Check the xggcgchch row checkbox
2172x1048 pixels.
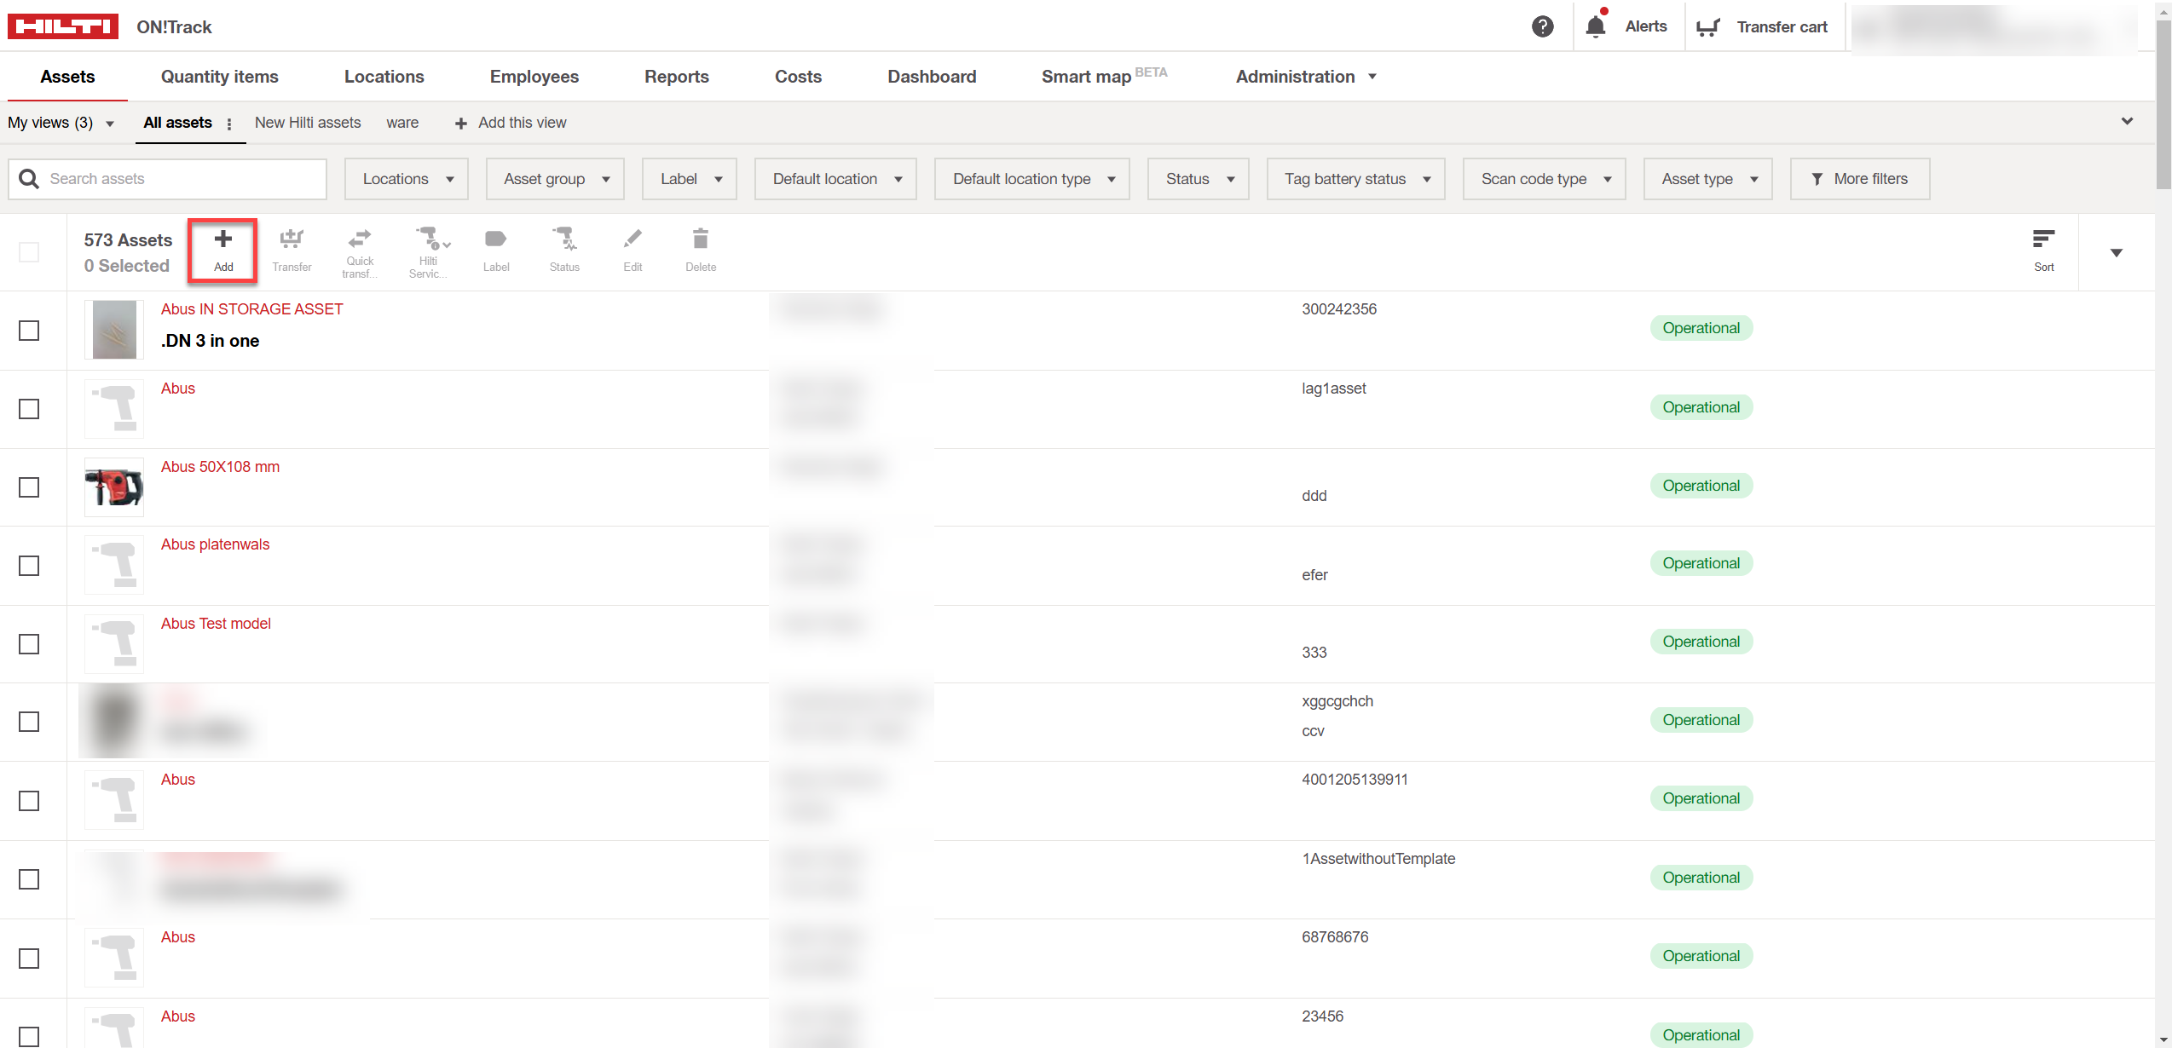tap(29, 722)
